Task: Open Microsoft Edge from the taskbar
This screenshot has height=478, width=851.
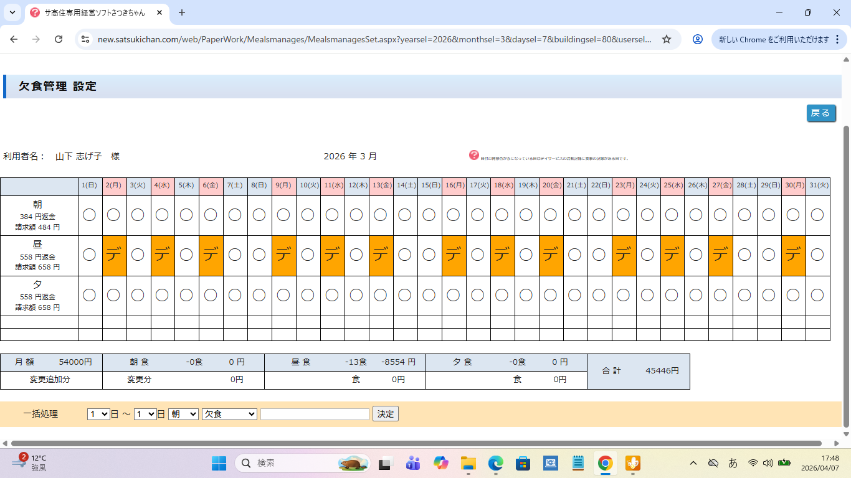Action: (495, 463)
